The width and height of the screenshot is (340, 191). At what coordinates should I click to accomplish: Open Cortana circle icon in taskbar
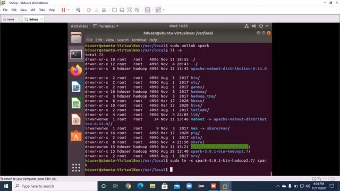click(x=104, y=186)
